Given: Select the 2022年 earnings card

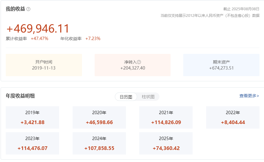Looking at the screenshot, I should click(233, 117).
